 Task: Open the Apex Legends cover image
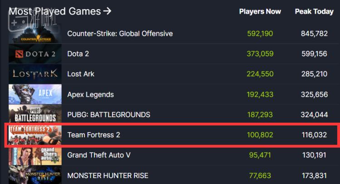(x=35, y=94)
